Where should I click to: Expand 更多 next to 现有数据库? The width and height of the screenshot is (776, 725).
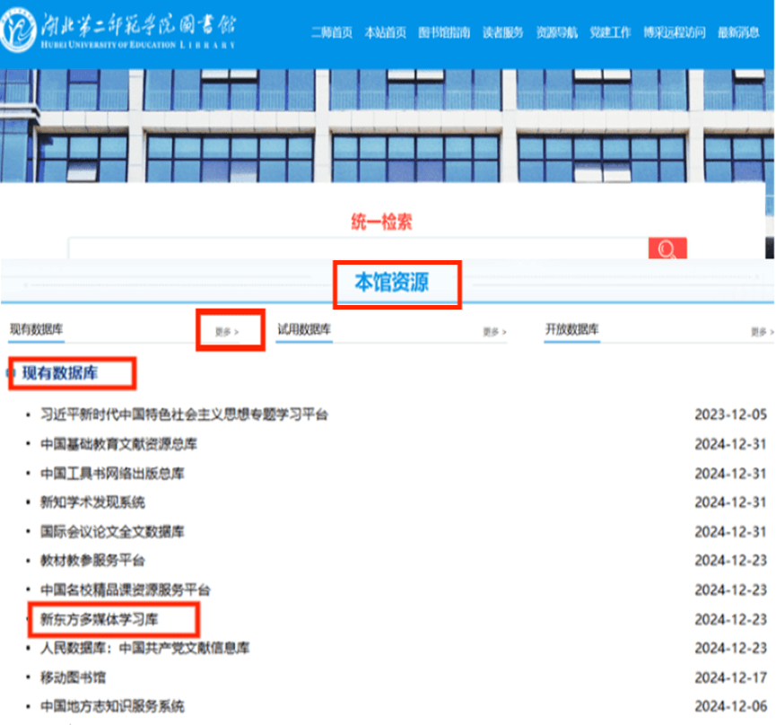(227, 332)
